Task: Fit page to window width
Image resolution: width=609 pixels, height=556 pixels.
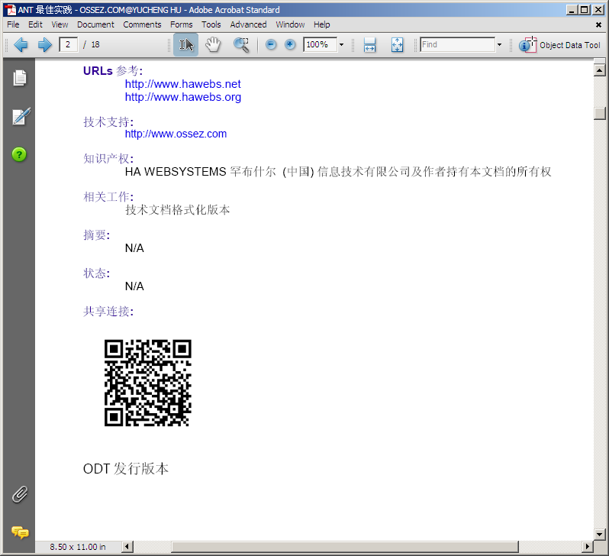Action: click(x=369, y=45)
